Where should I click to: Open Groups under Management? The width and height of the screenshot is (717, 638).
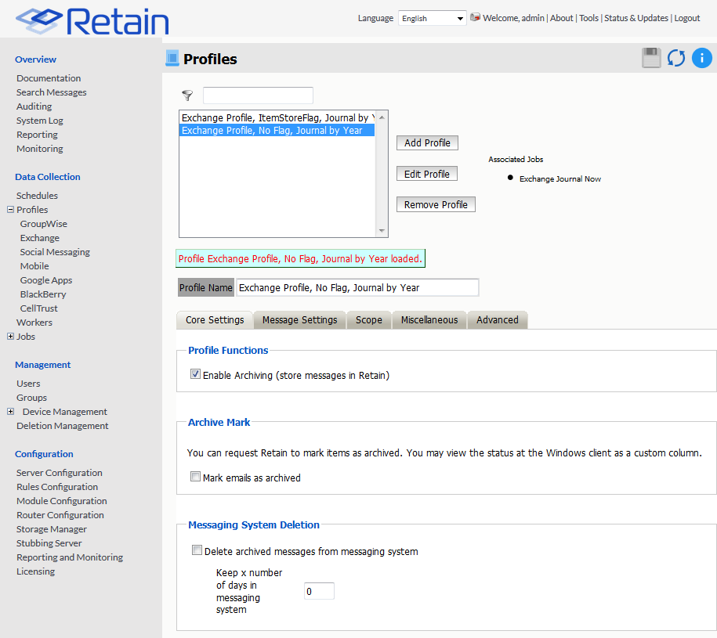pyautogui.click(x=31, y=398)
